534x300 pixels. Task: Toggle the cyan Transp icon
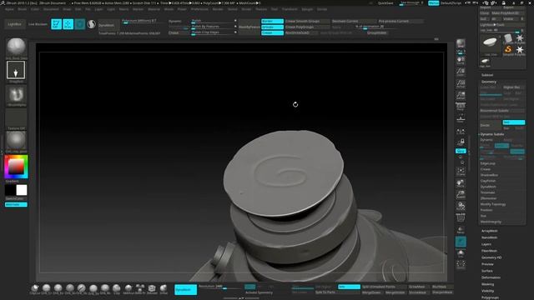(x=461, y=242)
